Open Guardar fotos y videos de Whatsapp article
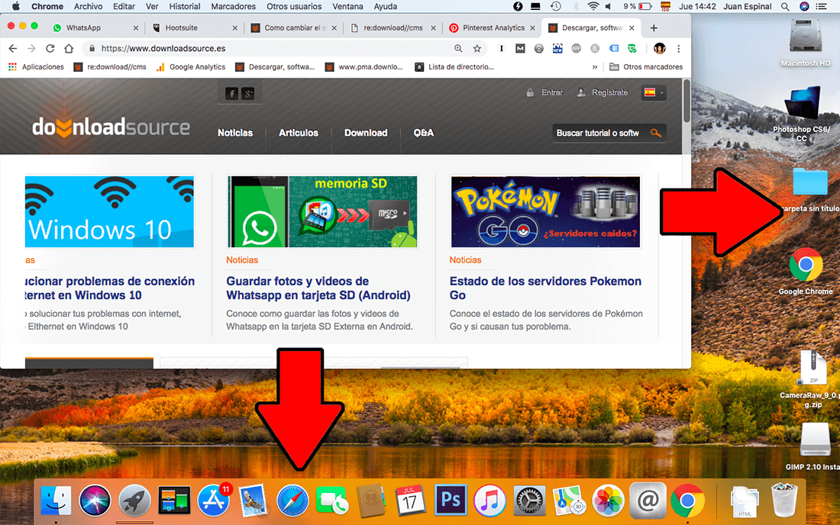This screenshot has height=525, width=840. [x=318, y=288]
